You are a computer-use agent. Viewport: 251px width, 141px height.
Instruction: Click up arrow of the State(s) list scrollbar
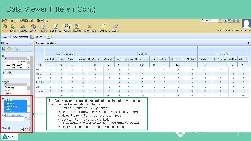[x=28, y=102]
